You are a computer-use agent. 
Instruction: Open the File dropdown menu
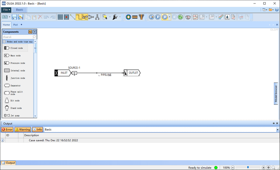click(6, 10)
